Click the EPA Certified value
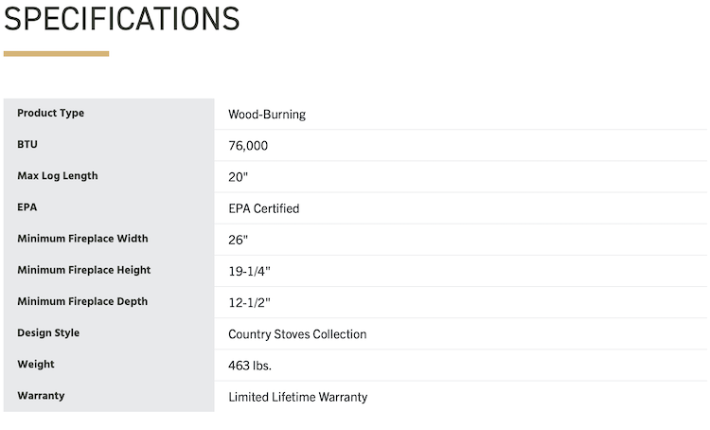Viewport: 710px width, 430px height. [263, 208]
